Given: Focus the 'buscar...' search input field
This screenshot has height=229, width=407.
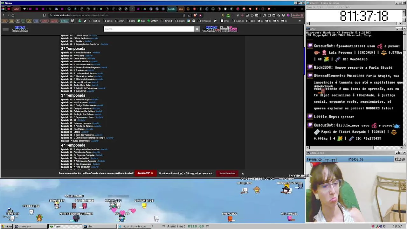Looking at the screenshot, I should [148, 29].
